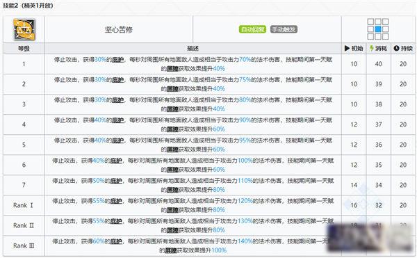The image size is (417, 258).
Task: Click the green 自动回复 tag
Action: coord(252,29)
